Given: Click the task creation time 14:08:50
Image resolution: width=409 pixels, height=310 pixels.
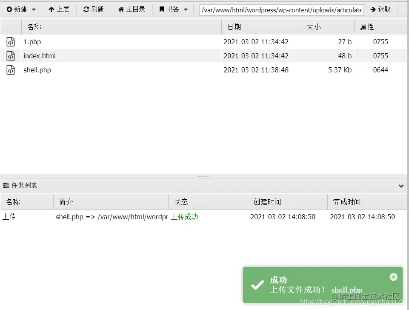Looking at the screenshot, I should [x=283, y=217].
